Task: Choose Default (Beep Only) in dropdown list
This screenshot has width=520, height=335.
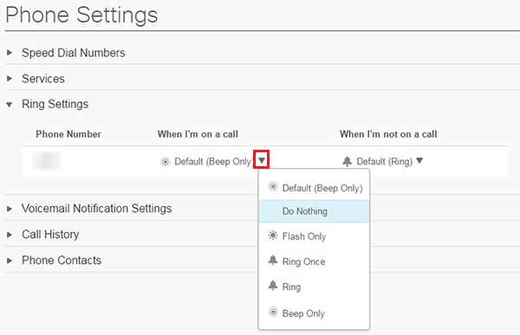Action: pyautogui.click(x=314, y=188)
